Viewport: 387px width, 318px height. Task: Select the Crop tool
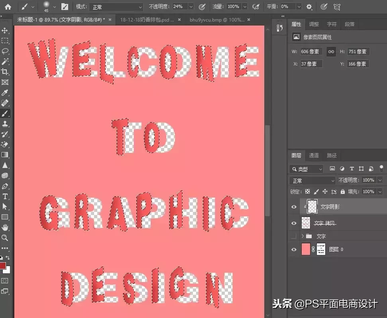5,72
